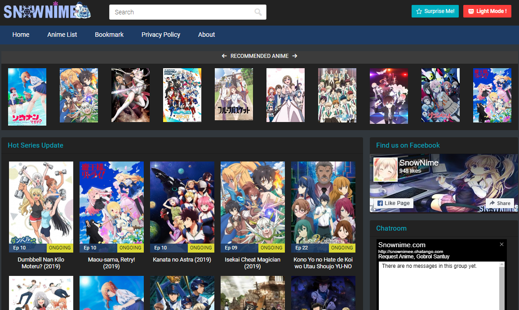
Task: Click the Dumbbell Nan Kilo Moteru? (2019) title
Action: (x=41, y=263)
